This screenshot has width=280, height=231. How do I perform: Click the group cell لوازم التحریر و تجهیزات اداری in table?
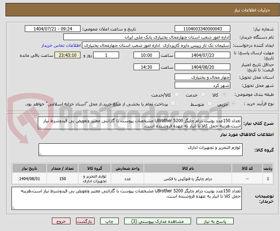click(x=95, y=179)
